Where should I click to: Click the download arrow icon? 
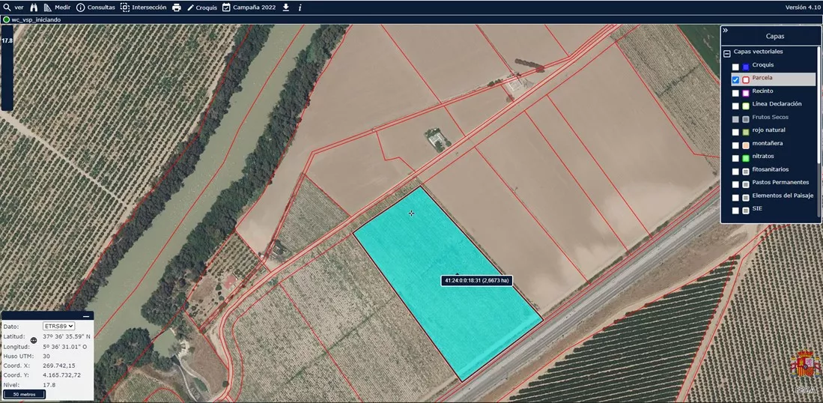[x=286, y=7]
